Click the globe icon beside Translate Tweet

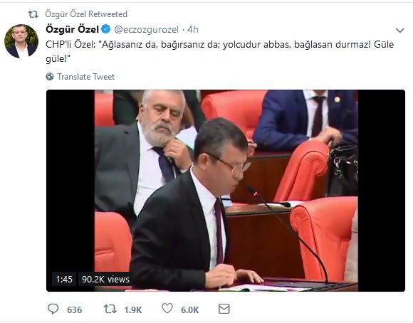click(x=50, y=77)
